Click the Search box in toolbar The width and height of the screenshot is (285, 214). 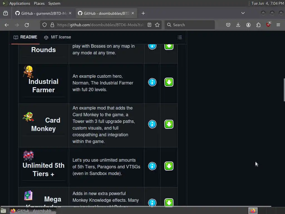click(x=190, y=25)
